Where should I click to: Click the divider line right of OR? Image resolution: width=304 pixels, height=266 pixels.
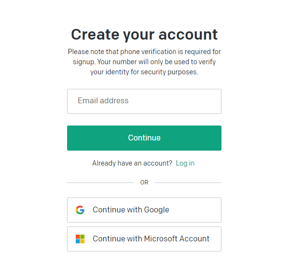pyautogui.click(x=188, y=182)
